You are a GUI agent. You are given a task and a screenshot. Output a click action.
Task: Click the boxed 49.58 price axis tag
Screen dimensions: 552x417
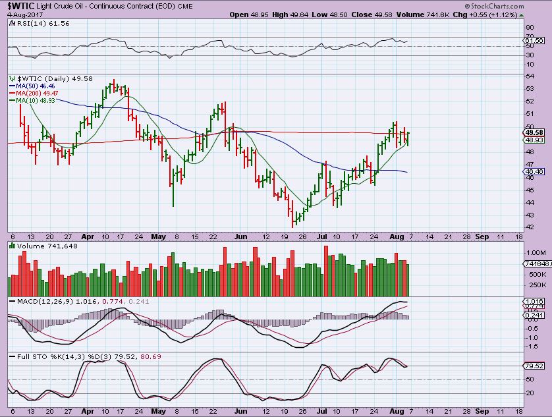tap(534, 132)
